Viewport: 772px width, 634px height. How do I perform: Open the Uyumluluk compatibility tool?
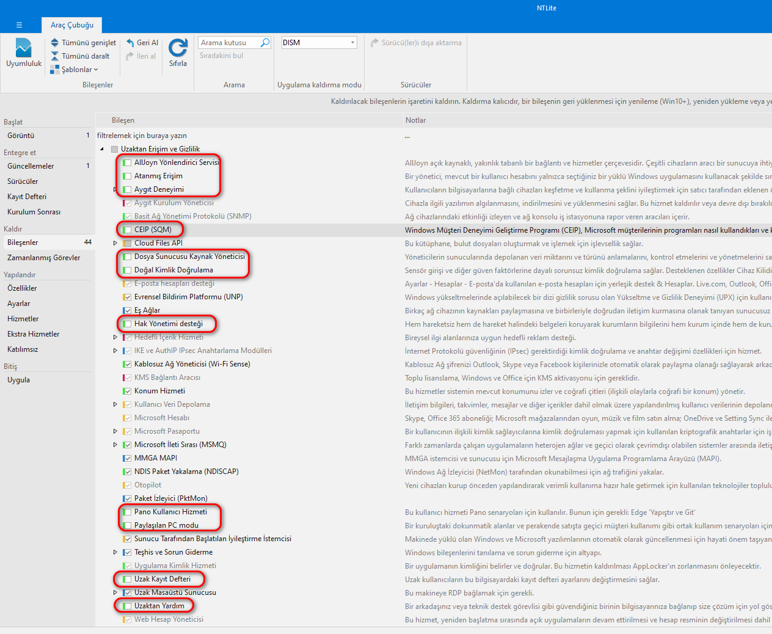24,53
